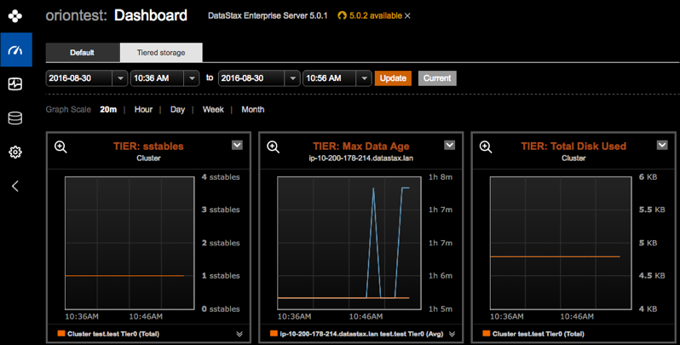Switch to the Default dashboard tab
The height and width of the screenshot is (345, 680).
(82, 53)
